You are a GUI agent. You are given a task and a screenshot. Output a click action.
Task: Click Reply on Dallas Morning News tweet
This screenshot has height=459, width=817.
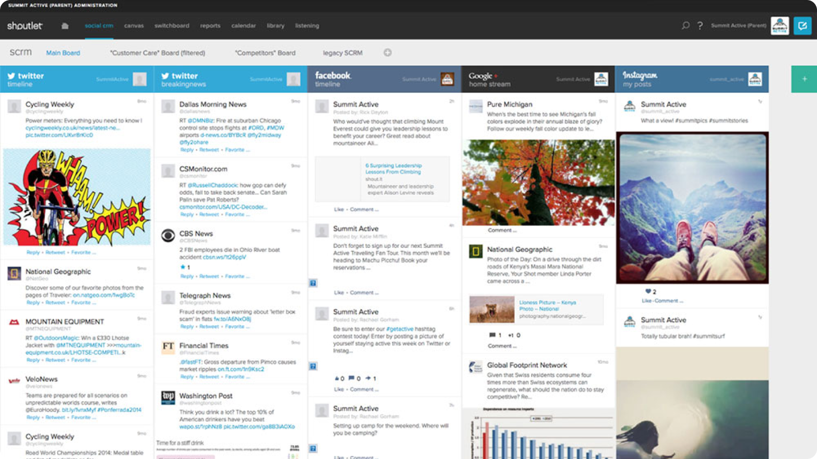[x=187, y=150]
